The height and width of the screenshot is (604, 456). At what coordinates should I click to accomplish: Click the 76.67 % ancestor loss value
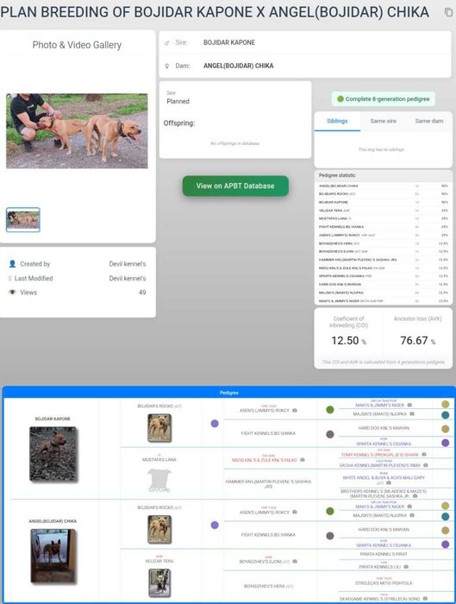pos(417,341)
